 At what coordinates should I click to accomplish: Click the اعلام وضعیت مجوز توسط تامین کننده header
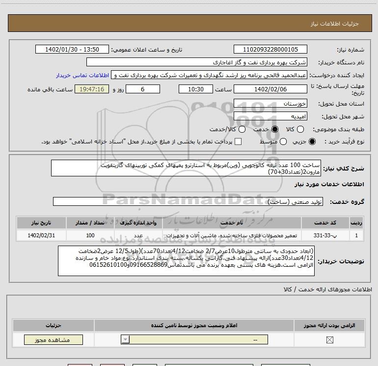coord(194,325)
